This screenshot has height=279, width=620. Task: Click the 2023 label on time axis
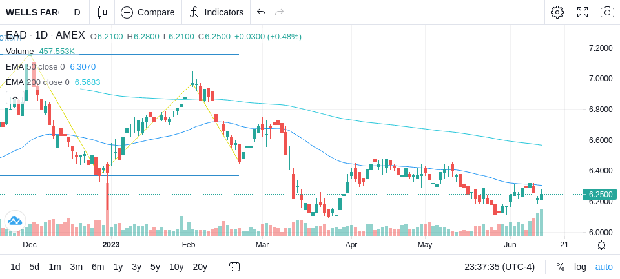110,245
